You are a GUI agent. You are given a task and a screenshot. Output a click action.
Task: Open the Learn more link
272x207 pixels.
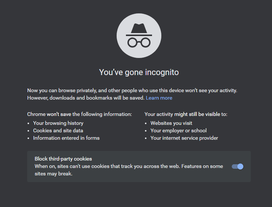click(x=159, y=98)
